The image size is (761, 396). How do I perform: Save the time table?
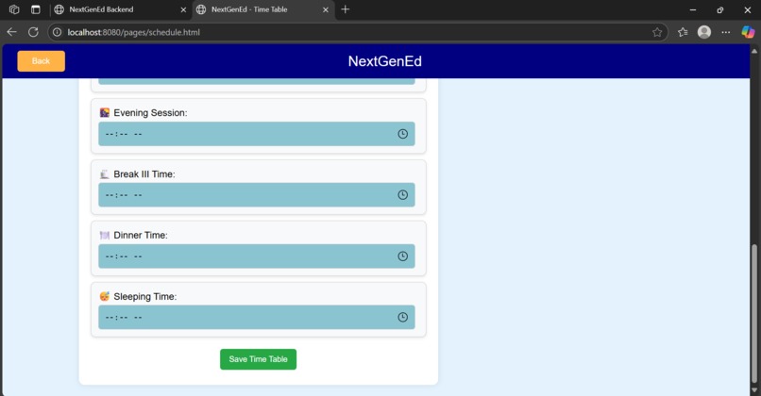tap(258, 359)
